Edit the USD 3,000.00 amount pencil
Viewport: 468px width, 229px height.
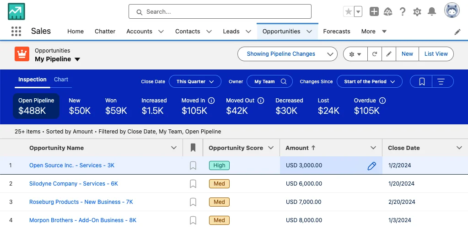(x=371, y=166)
